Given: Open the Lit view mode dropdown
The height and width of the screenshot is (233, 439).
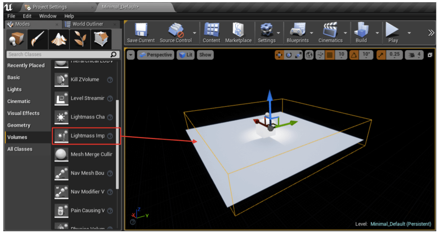Looking at the screenshot, I should (x=186, y=55).
